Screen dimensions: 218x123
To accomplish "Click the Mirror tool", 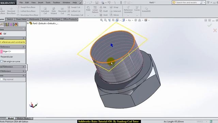I will (114, 15).
